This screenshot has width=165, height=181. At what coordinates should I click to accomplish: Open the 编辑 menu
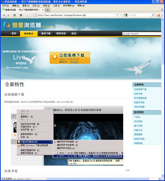[16, 5]
